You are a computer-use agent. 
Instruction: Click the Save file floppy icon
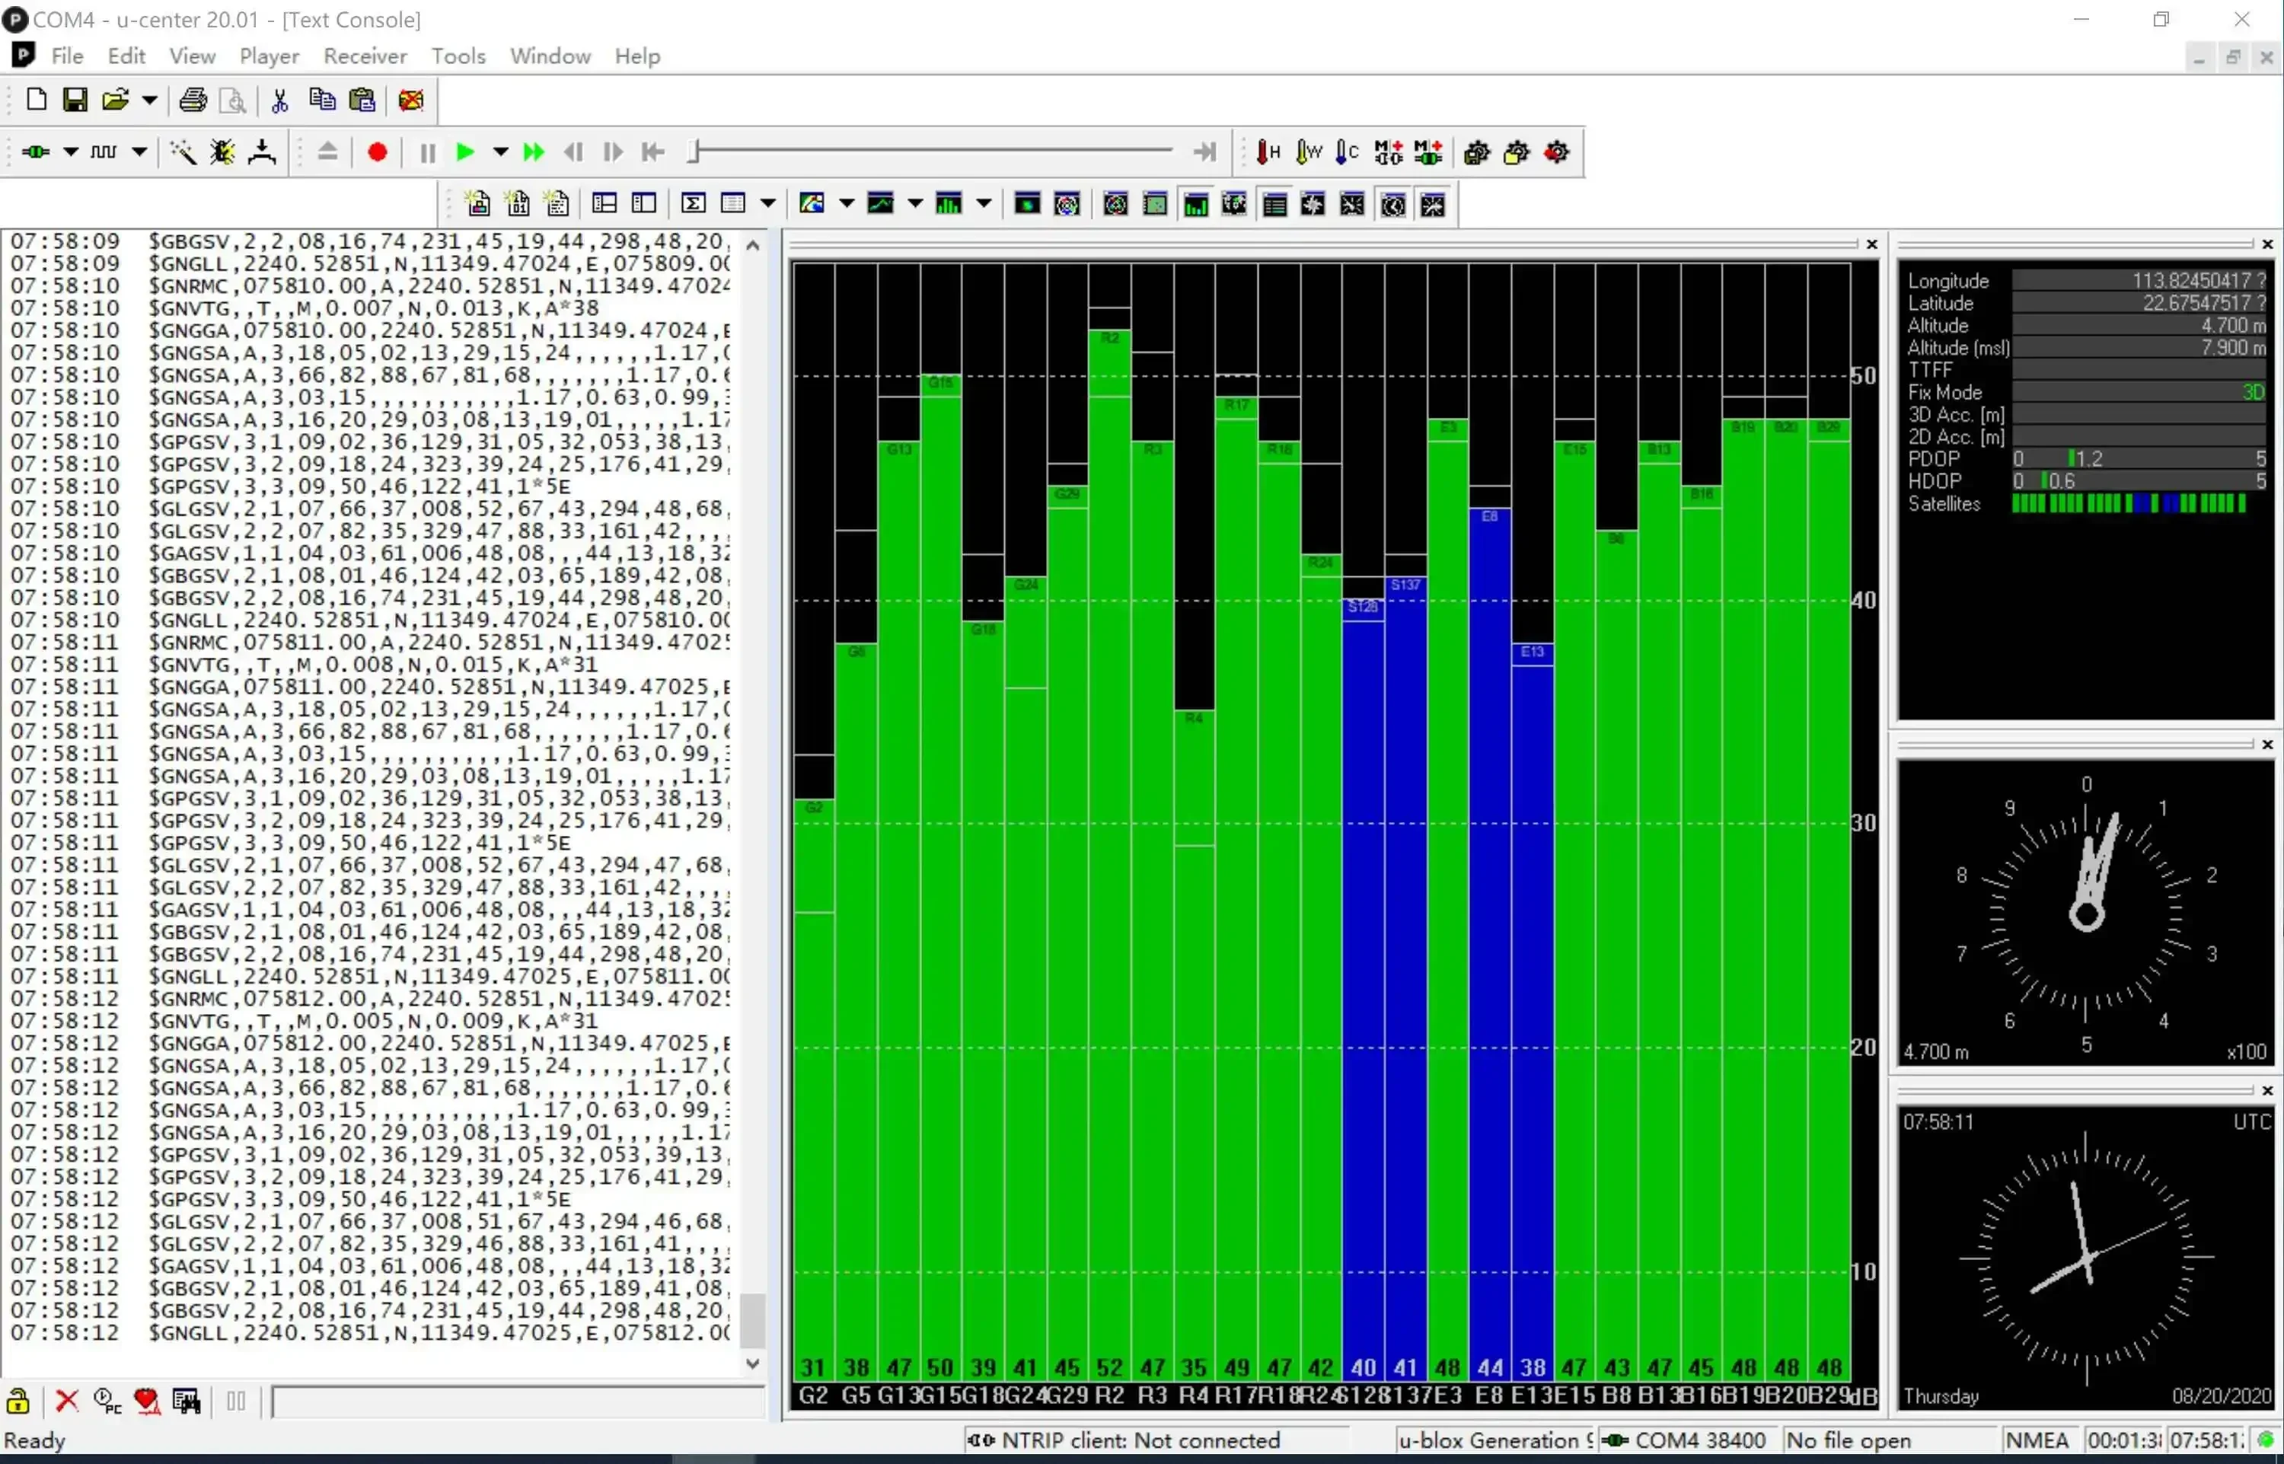(x=75, y=100)
